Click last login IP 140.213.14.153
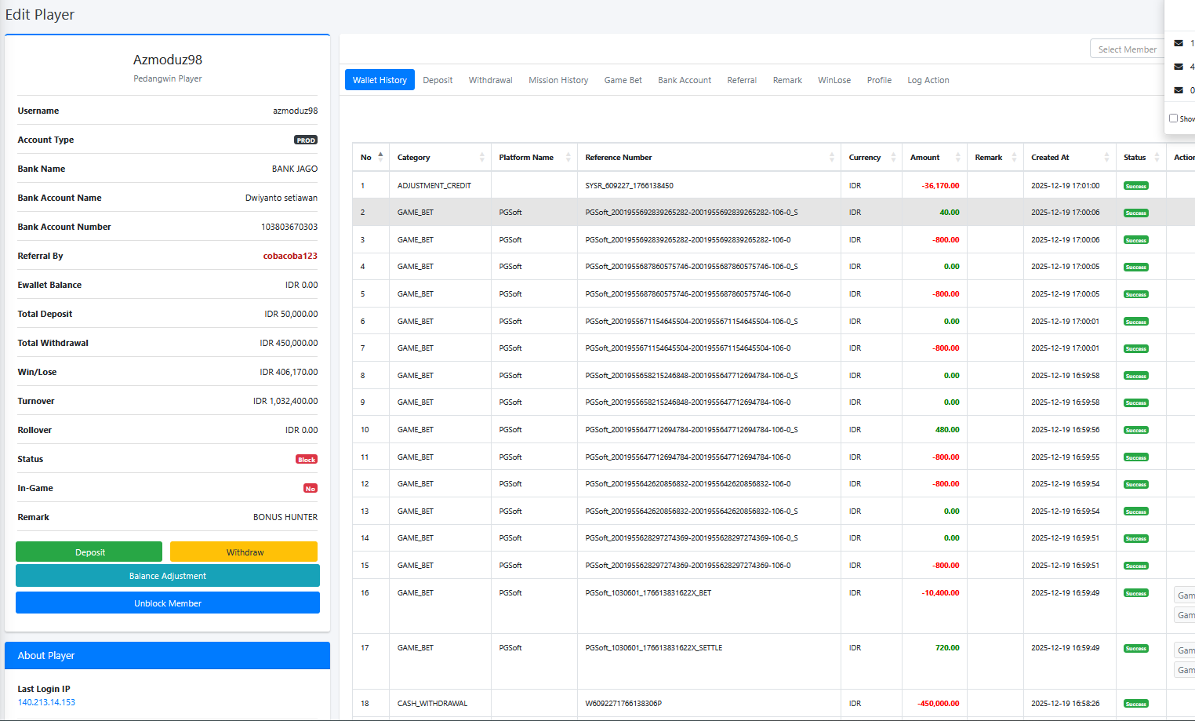 click(x=46, y=702)
